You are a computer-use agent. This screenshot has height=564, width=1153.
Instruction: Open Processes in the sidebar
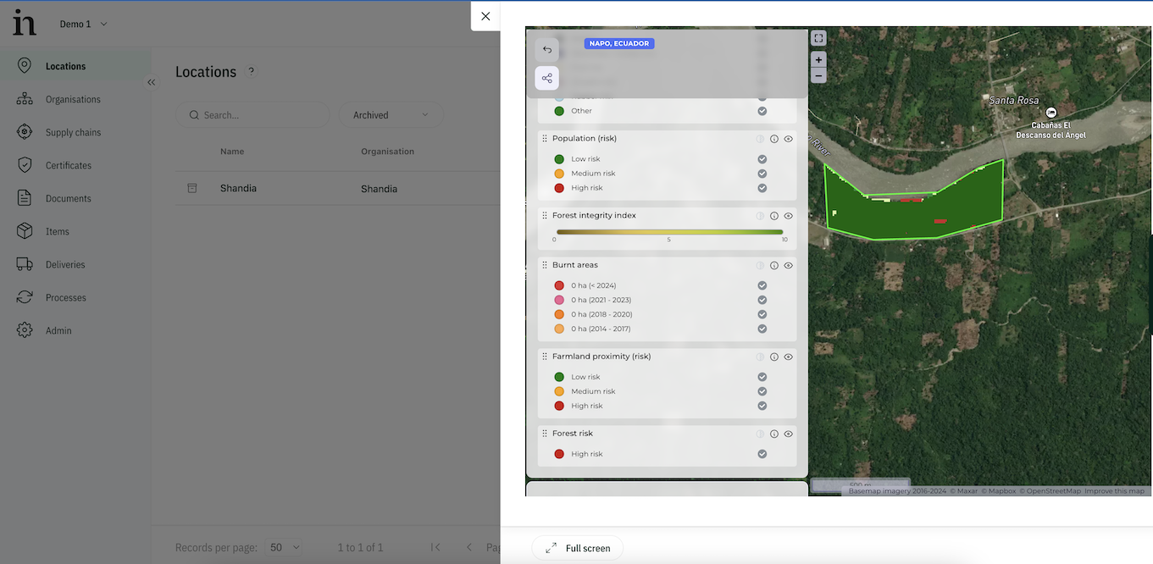(75, 297)
